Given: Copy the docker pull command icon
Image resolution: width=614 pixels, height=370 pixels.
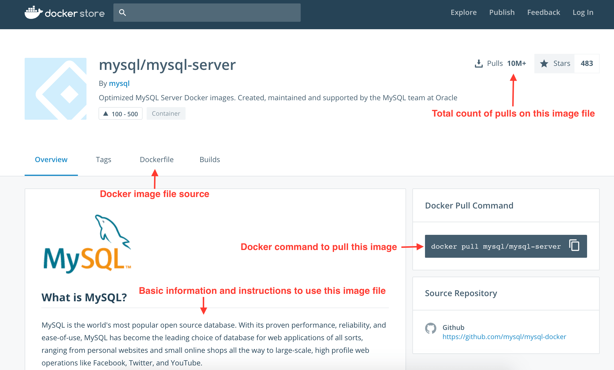Looking at the screenshot, I should (x=574, y=245).
